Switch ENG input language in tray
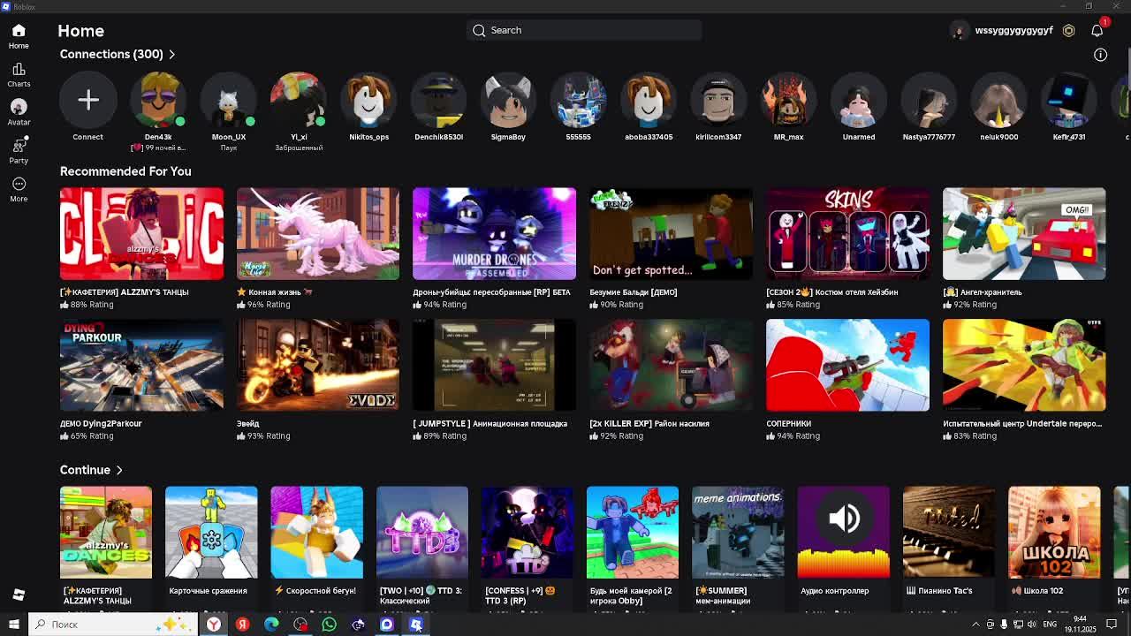The image size is (1131, 636). (x=1051, y=625)
